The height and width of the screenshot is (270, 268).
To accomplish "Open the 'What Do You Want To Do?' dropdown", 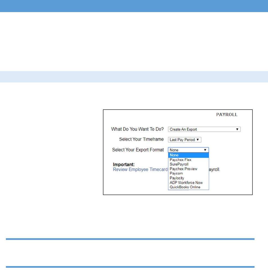I will (x=204, y=129).
